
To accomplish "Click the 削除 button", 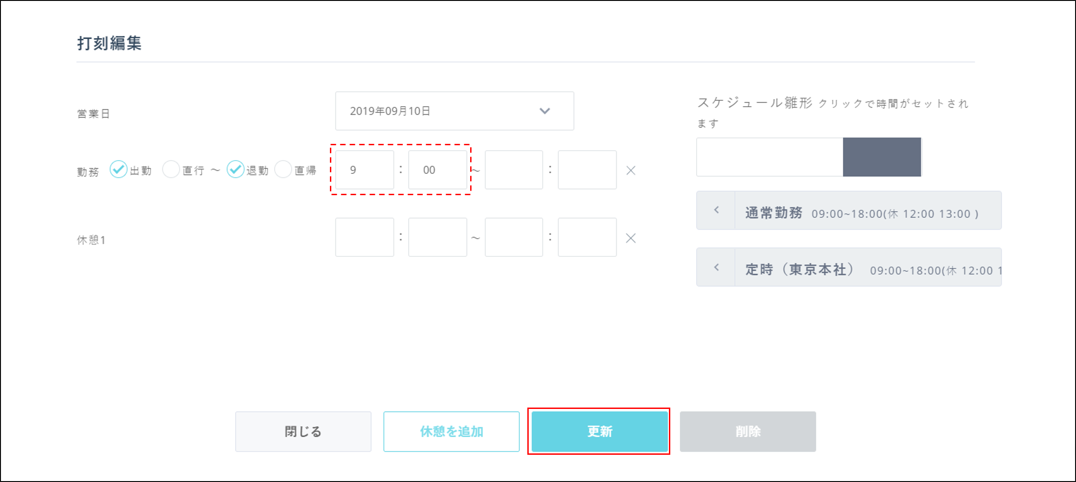I will 747,431.
